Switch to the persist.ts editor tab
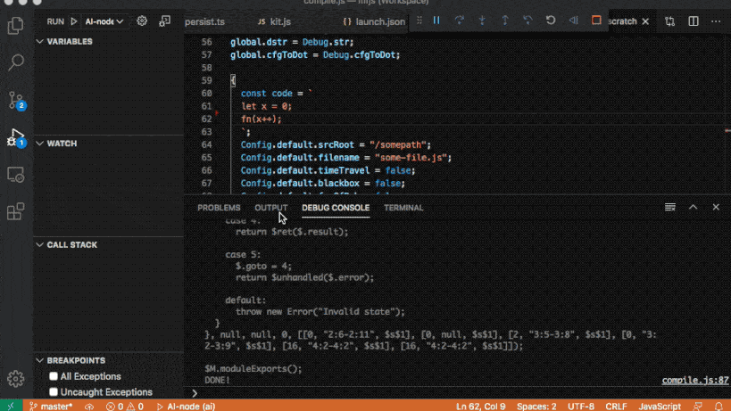 coord(204,22)
